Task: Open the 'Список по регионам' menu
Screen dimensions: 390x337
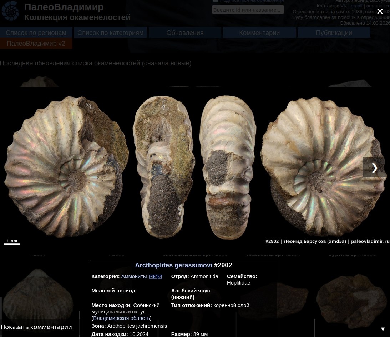Action: 36,33
